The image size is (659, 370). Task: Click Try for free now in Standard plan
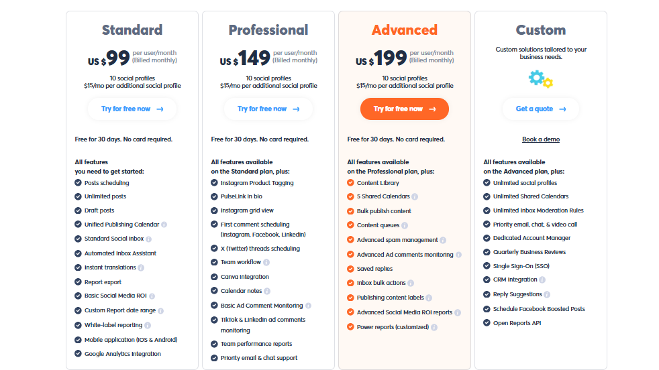pos(132,109)
